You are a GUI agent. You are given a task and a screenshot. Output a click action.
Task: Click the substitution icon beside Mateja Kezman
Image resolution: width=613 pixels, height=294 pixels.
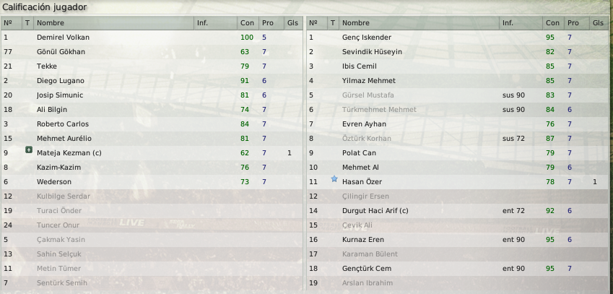click(x=29, y=150)
